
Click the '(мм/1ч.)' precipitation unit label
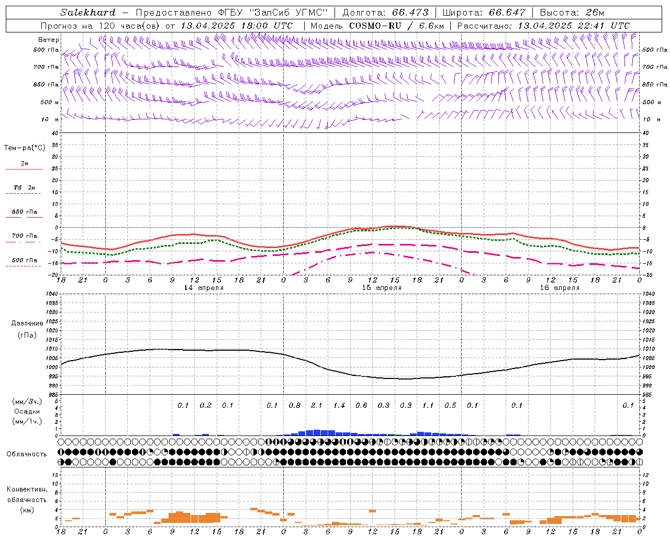pyautogui.click(x=27, y=421)
